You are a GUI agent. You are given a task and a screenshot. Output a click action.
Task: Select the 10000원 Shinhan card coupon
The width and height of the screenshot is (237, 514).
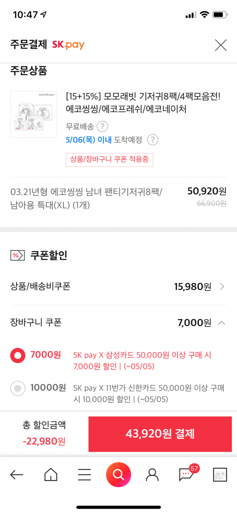tap(17, 388)
